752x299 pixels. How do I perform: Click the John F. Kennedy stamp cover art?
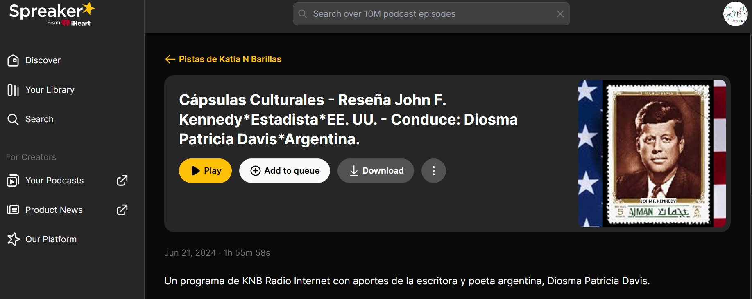(652, 154)
